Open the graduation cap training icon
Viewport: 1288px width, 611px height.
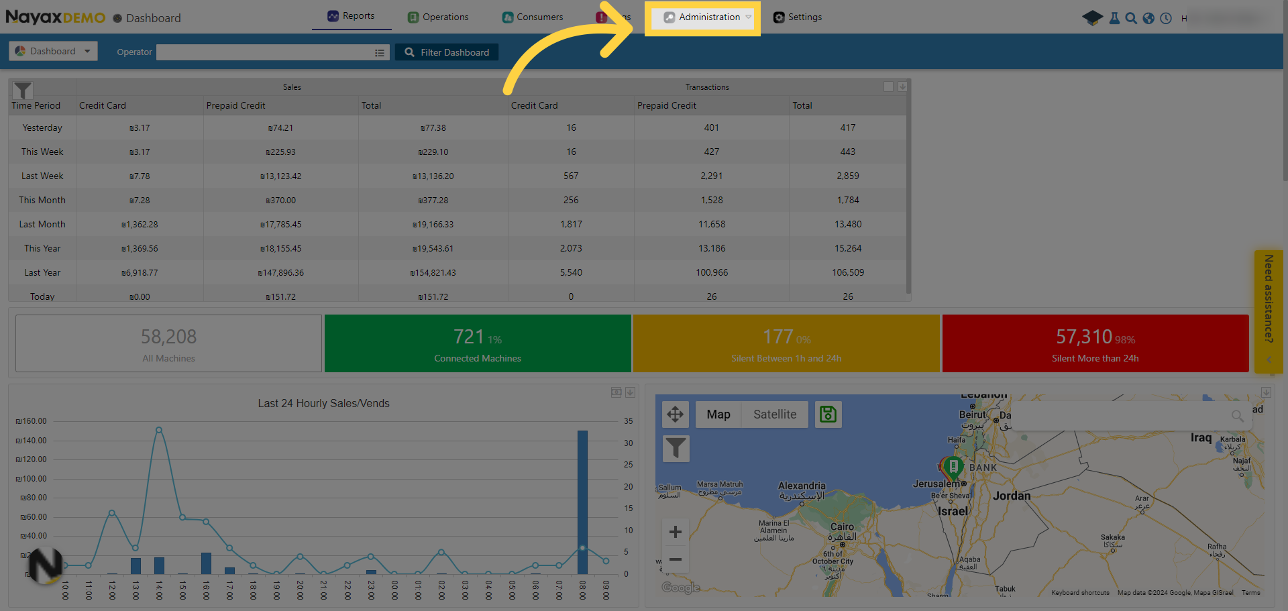pos(1092,18)
